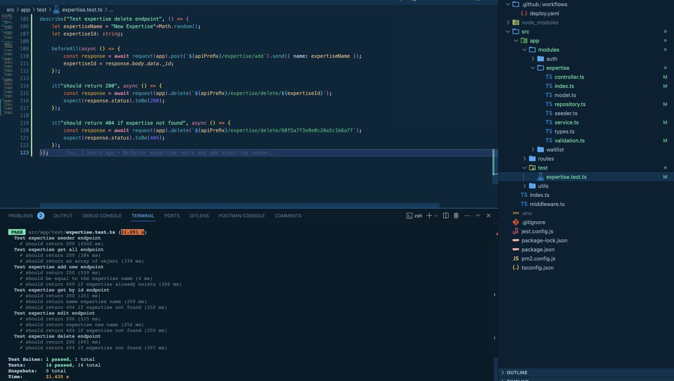This screenshot has height=381, width=674.
Task: Open the GITLENS panel tab
Action: point(199,215)
